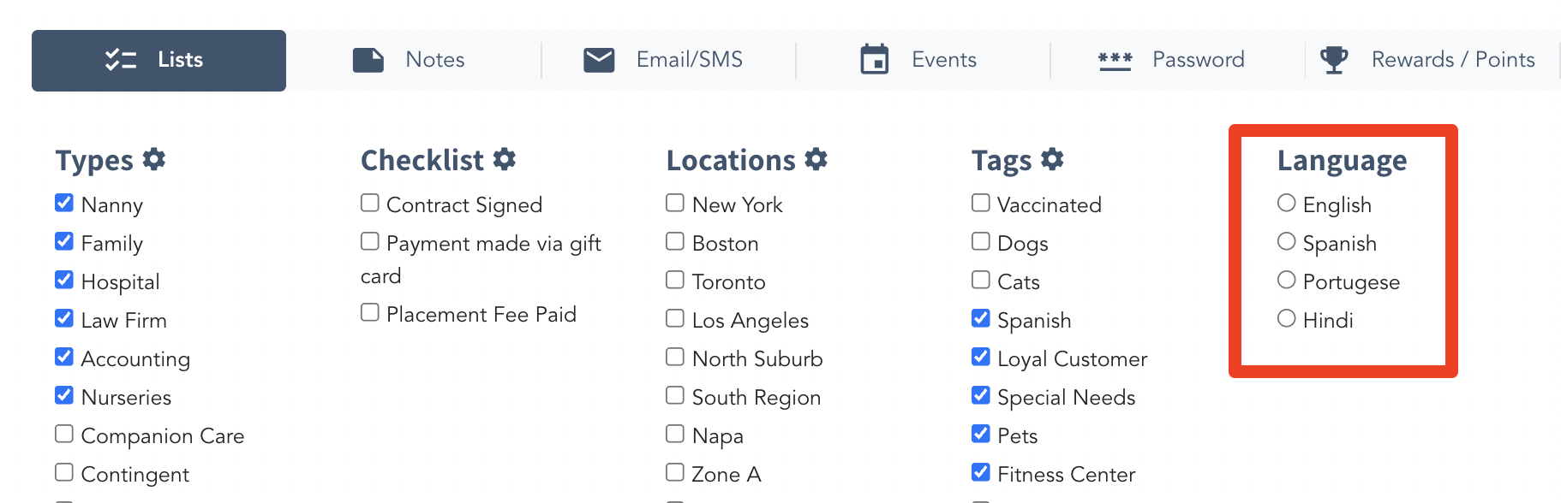
Task: Open the Tags settings gear
Action: 1052,159
